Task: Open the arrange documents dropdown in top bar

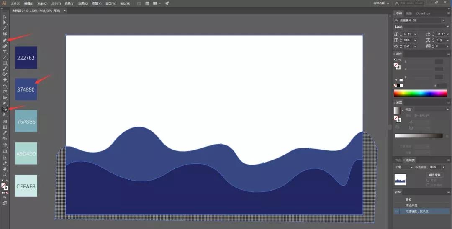Action: [x=157, y=3]
